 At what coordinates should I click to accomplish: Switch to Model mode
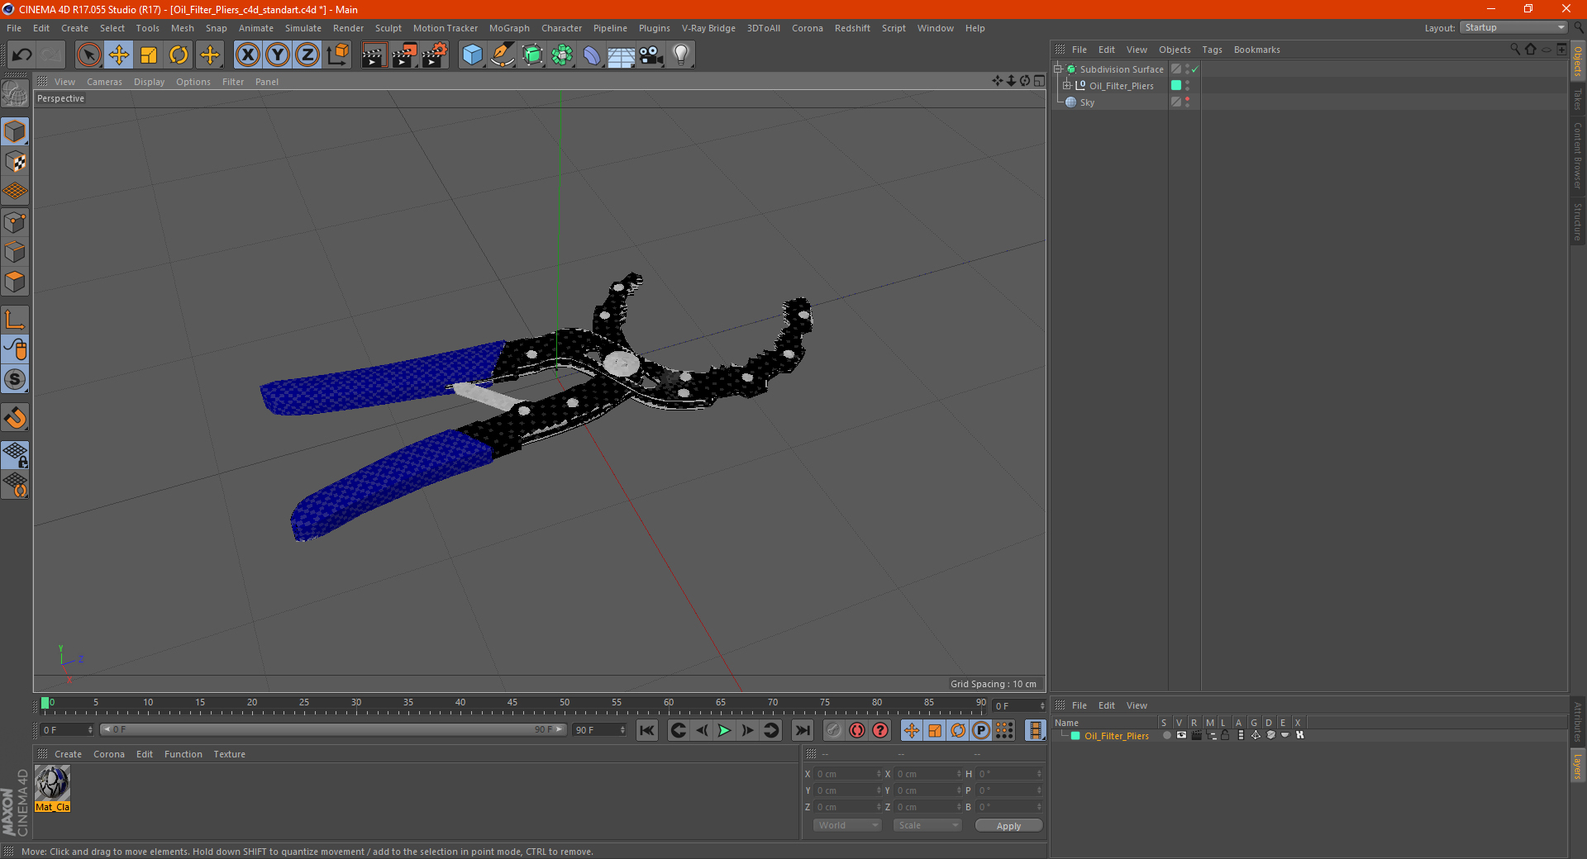(15, 131)
